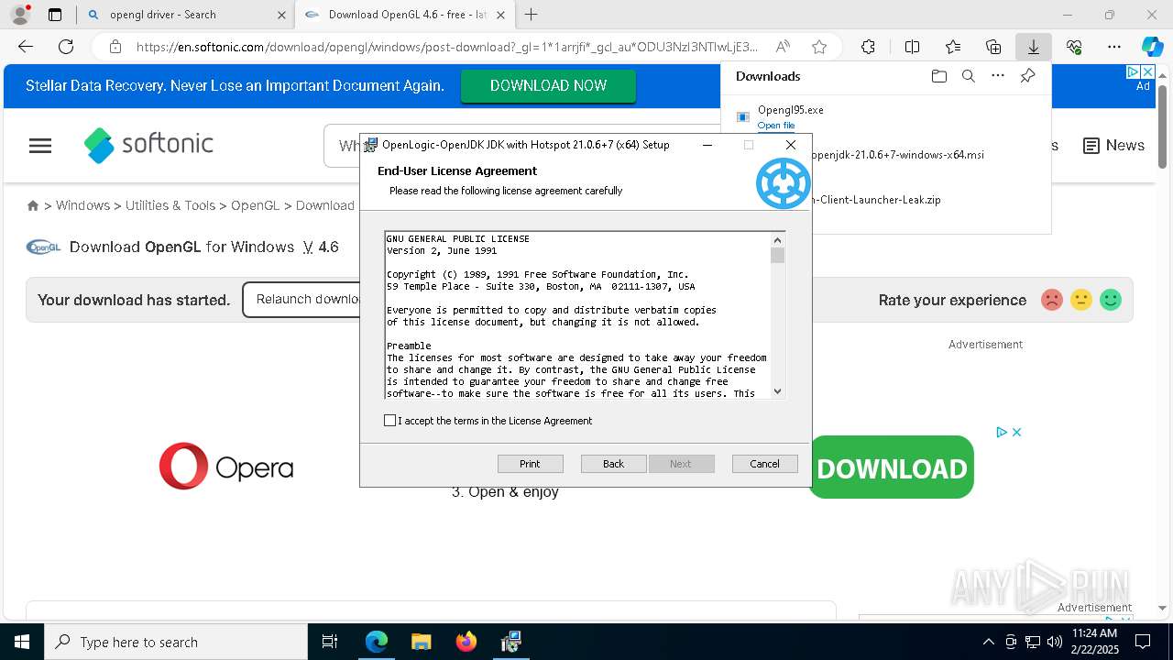Open File Explorer from taskbar
This screenshot has width=1173, height=660.
point(421,642)
